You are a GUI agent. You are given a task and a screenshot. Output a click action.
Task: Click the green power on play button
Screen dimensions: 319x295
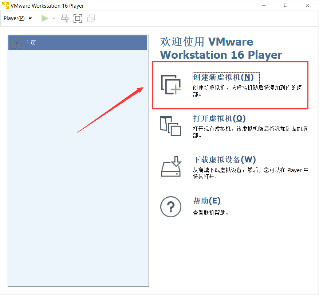[45, 18]
